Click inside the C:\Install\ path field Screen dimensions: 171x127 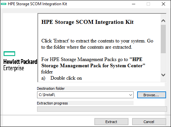point(83,95)
